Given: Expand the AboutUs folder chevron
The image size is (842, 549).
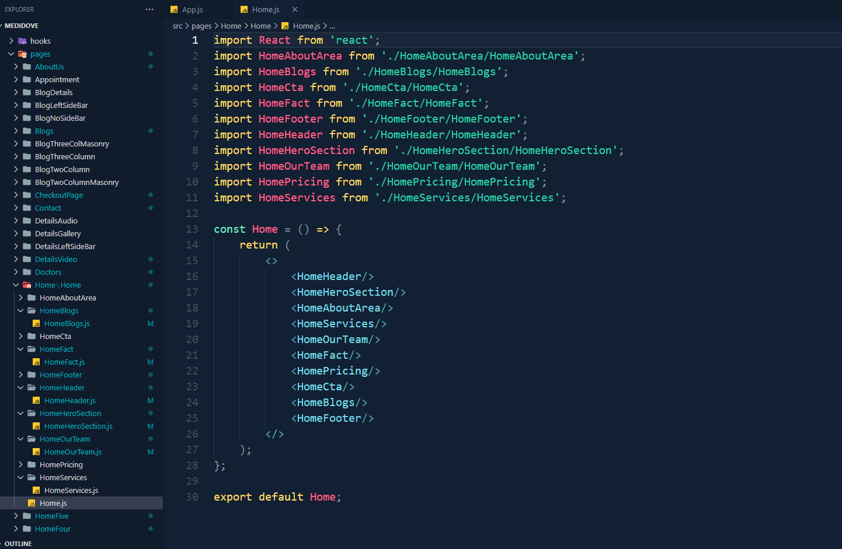Looking at the screenshot, I should [16, 67].
